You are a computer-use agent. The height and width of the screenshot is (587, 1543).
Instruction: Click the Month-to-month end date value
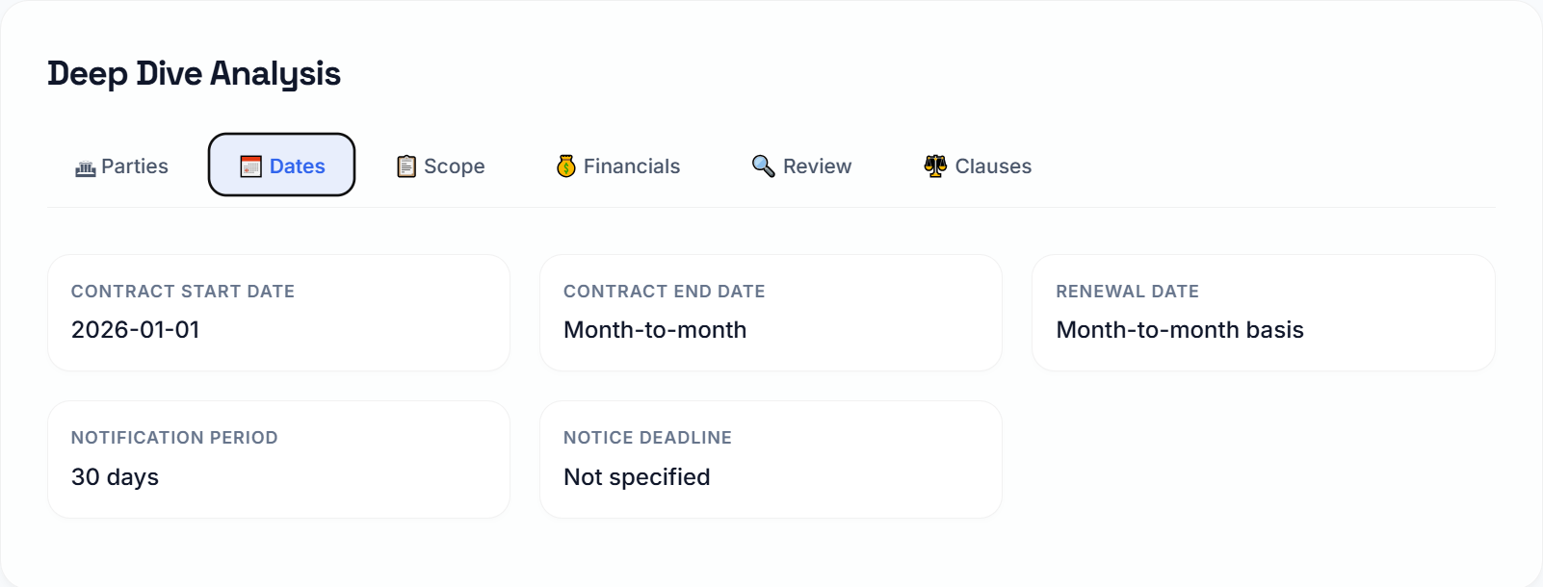[655, 330]
